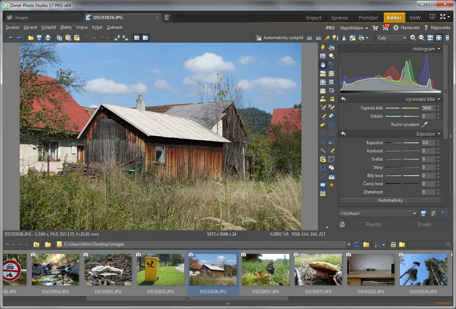Select the hand pan tool
This screenshot has width=456, height=309.
[323, 65]
